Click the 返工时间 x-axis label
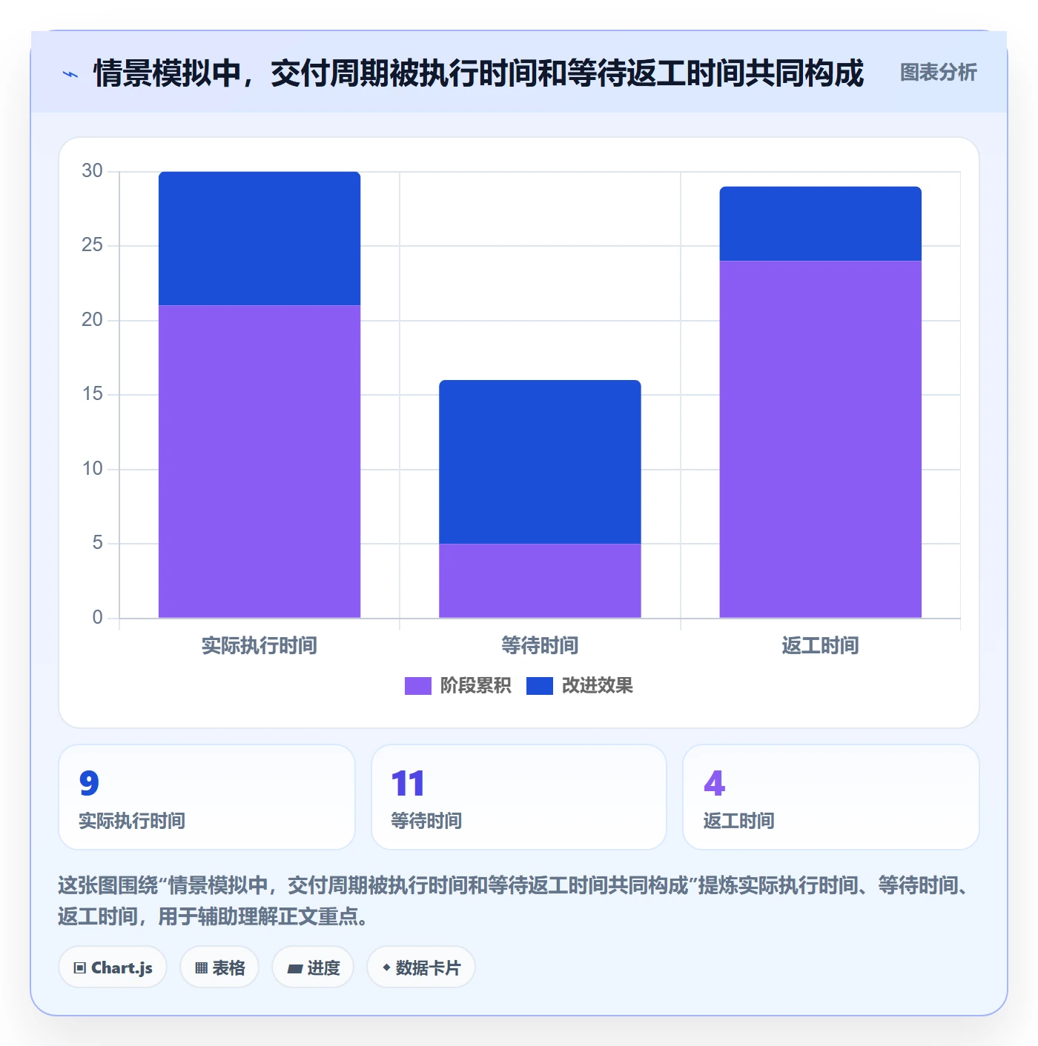1038x1046 pixels. pyautogui.click(x=820, y=646)
